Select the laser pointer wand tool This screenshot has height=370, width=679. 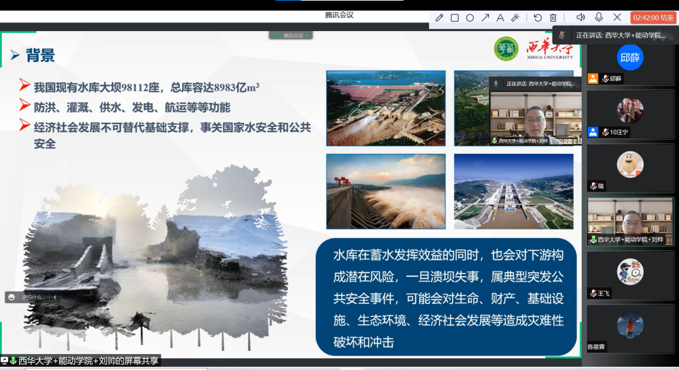point(516,18)
